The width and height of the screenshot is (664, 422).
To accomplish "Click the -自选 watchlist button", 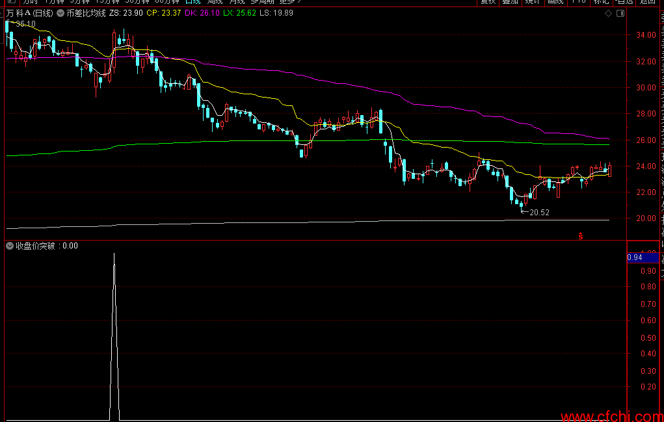I will (624, 2).
